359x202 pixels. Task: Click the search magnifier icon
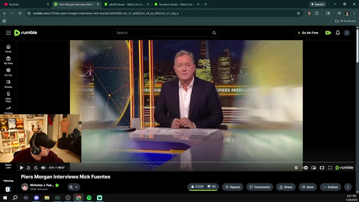coord(214,33)
